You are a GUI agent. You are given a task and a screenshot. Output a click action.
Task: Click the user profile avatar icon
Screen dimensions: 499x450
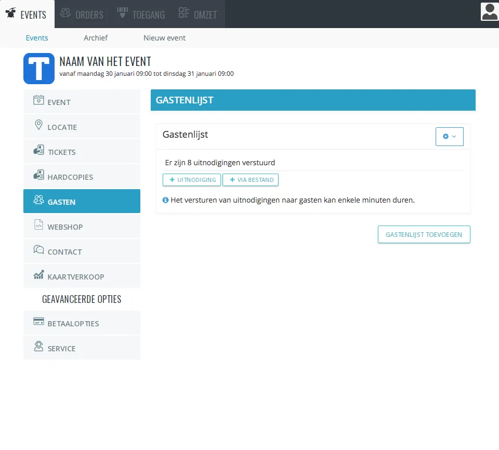[490, 12]
